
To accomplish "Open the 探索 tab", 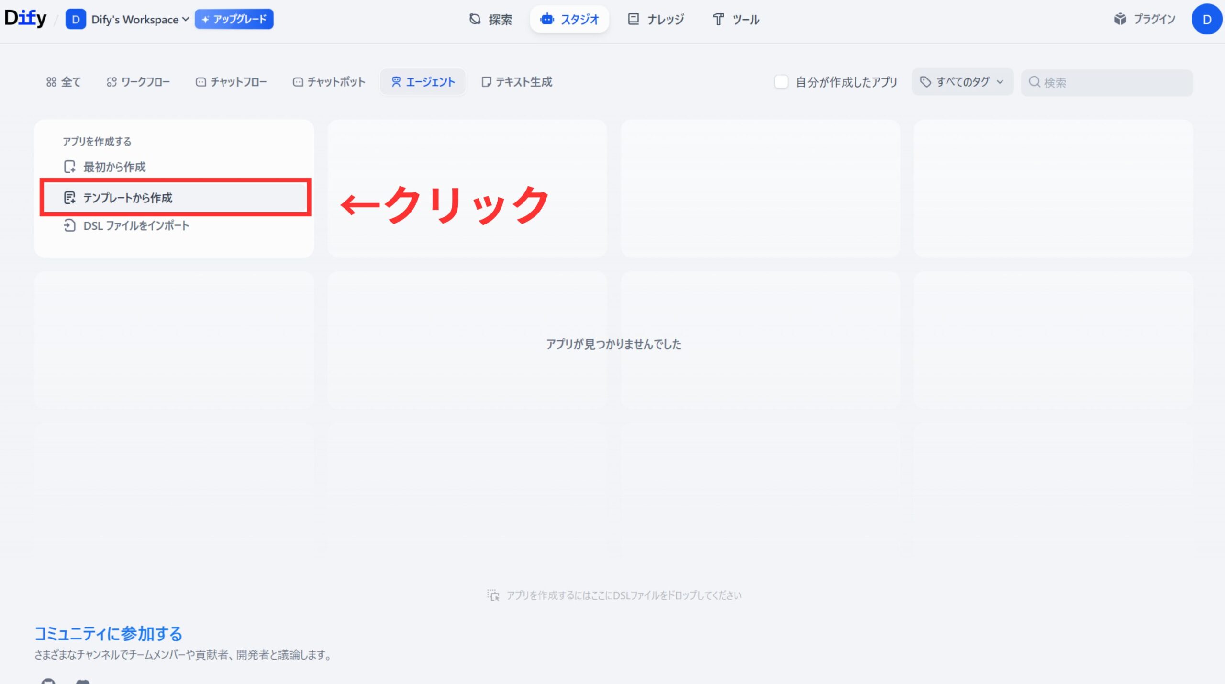I will coord(490,19).
